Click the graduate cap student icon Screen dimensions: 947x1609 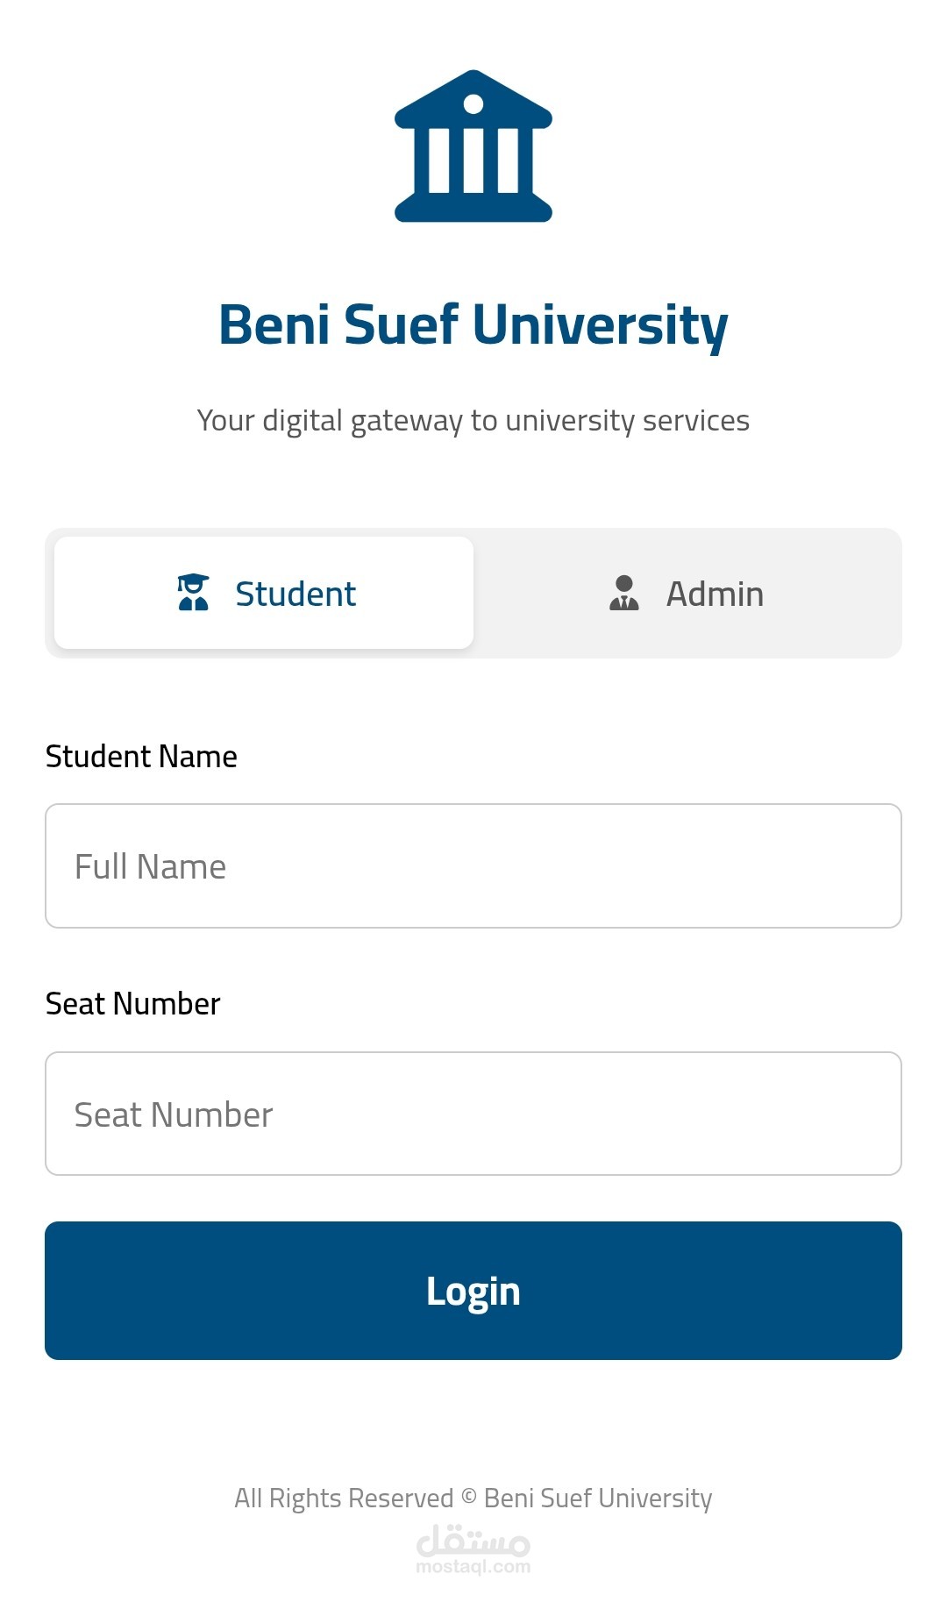click(193, 593)
